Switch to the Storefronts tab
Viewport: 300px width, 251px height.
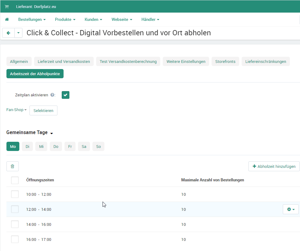click(x=225, y=62)
